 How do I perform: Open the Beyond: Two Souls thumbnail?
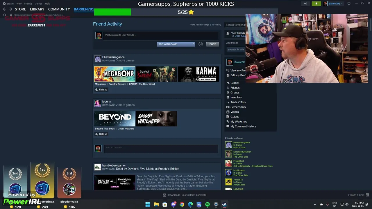tap(115, 118)
